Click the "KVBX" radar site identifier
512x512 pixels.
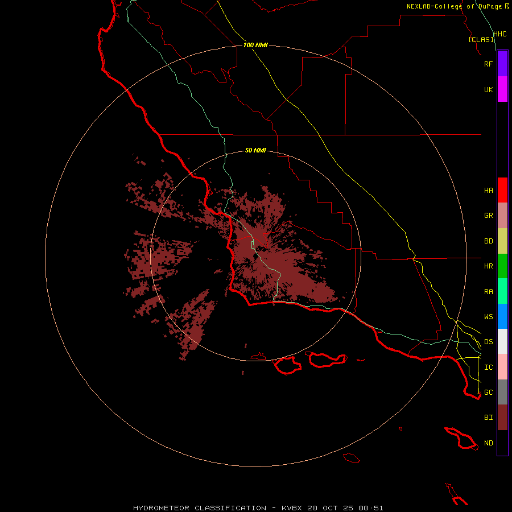click(292, 508)
